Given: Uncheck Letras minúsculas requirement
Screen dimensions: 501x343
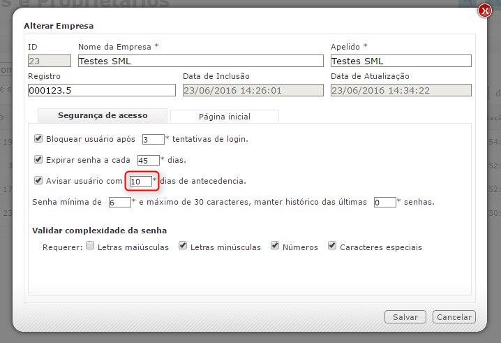Looking at the screenshot, I should (x=183, y=247).
